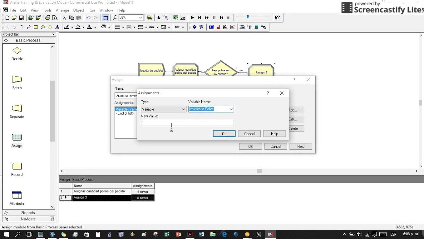Select the Decide module in Project Bar
This screenshot has height=239, width=424.
pyautogui.click(x=17, y=54)
